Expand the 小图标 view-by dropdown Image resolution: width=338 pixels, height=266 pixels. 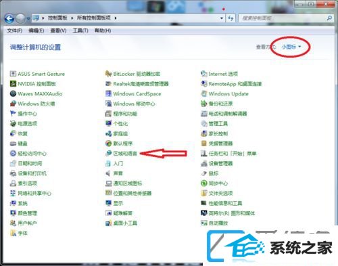click(291, 47)
